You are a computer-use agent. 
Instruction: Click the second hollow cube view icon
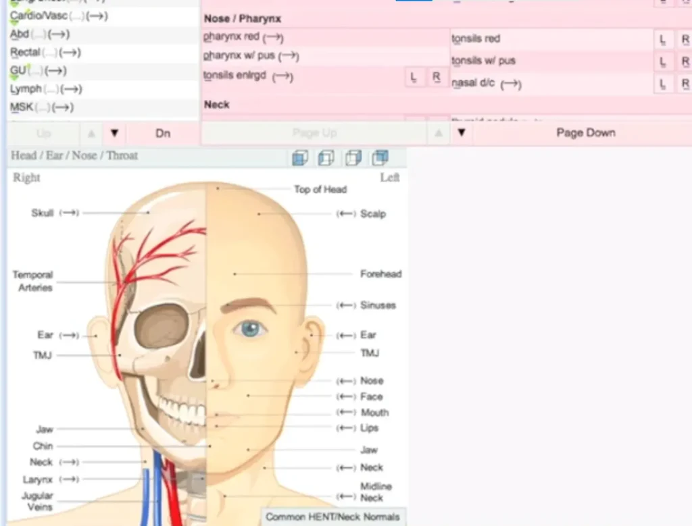coord(353,157)
